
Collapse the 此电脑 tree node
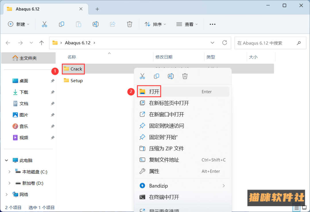7,160
